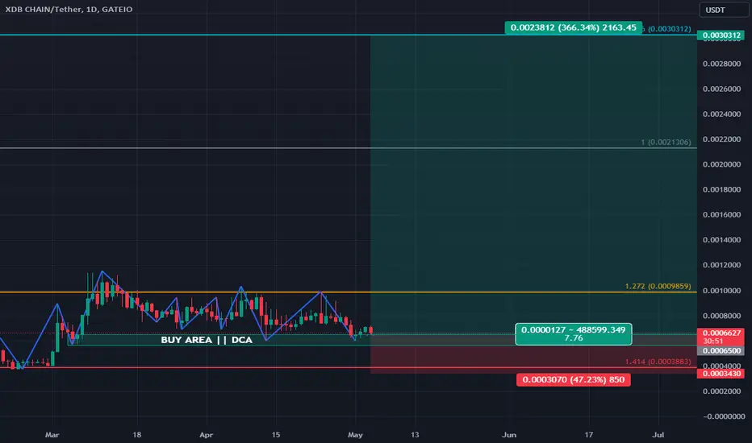The image size is (752, 443).
Task: Click the Apr date on time axis
Action: [x=206, y=435]
